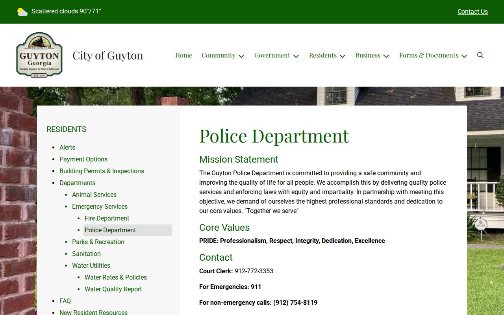Expand the Business menu chevron

click(386, 56)
